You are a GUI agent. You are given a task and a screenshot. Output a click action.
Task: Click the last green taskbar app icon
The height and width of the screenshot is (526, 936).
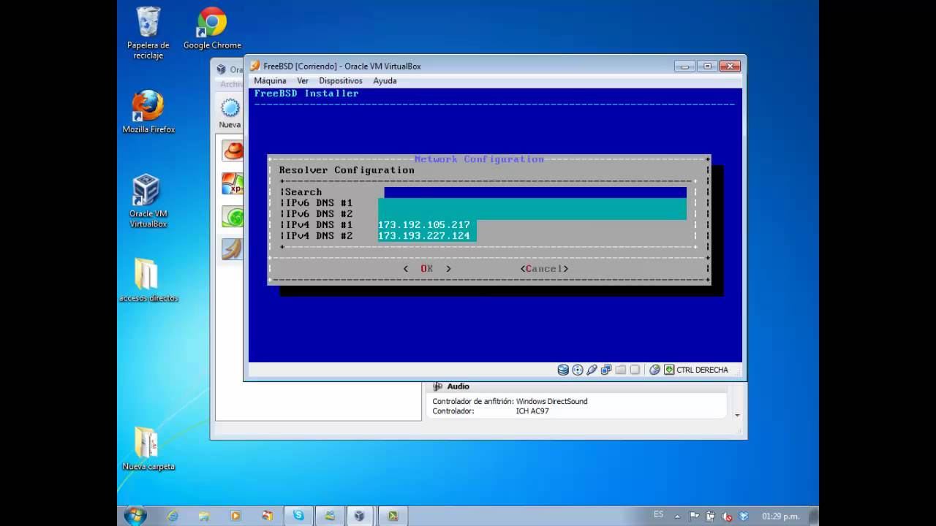(x=393, y=516)
